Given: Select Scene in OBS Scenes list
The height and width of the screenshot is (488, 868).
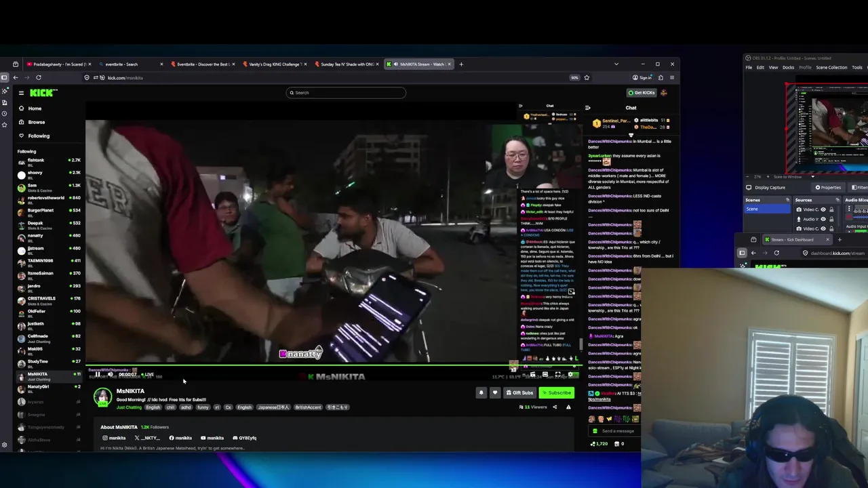Looking at the screenshot, I should tap(767, 209).
